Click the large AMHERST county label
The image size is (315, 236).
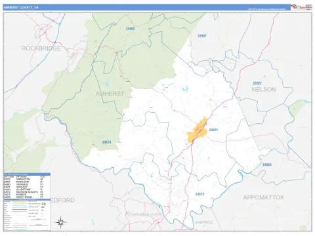(110, 94)
